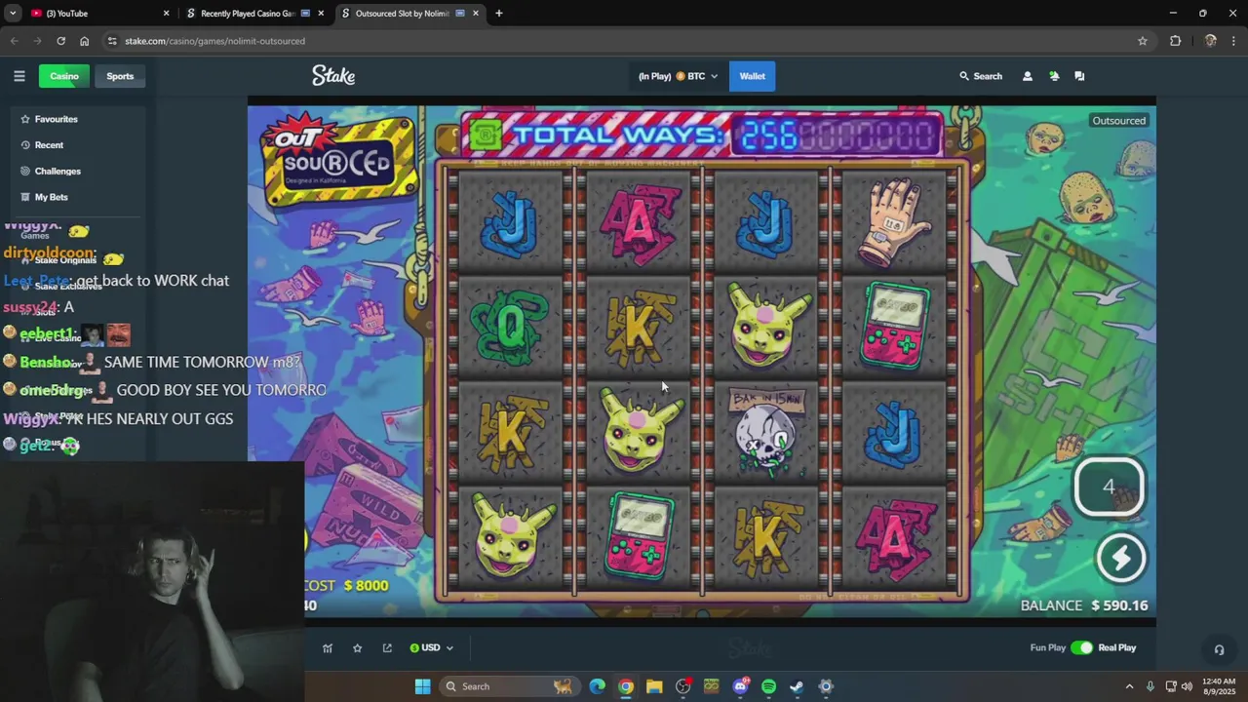Open the Chrome profile avatar
The height and width of the screenshot is (702, 1248).
tap(1210, 41)
